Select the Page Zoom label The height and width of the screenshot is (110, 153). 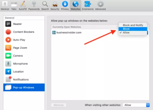(x=20, y=48)
